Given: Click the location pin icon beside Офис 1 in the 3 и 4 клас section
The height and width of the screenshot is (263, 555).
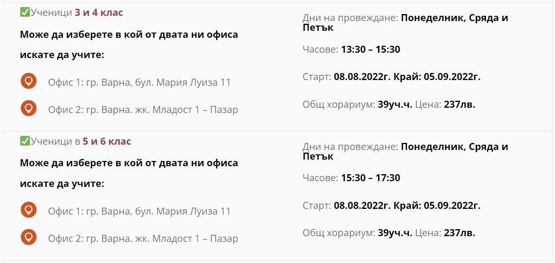Looking at the screenshot, I should 29,81.
